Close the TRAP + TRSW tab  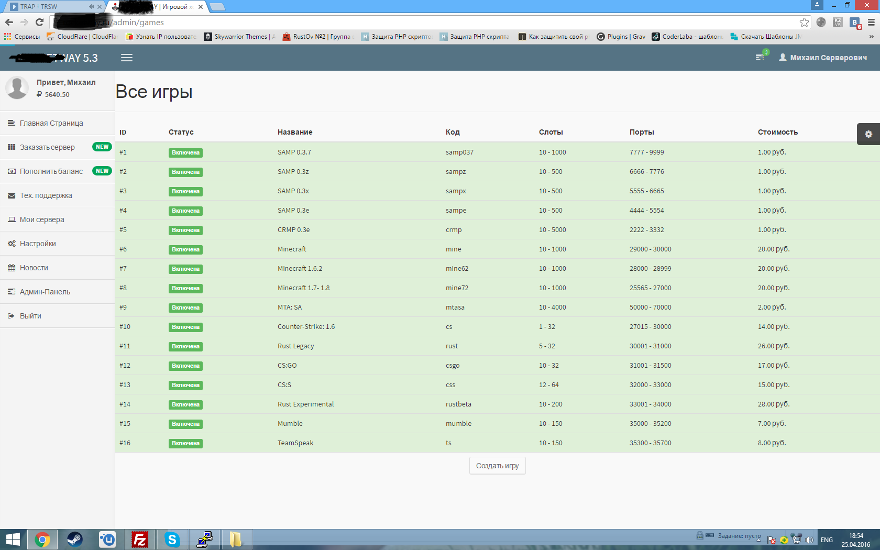pos(99,7)
